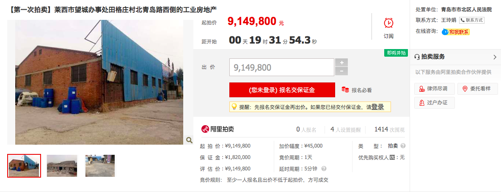This screenshot has width=501, height=192.
Task: Click the coin stack 报名必看 icon
Action: (x=345, y=90)
